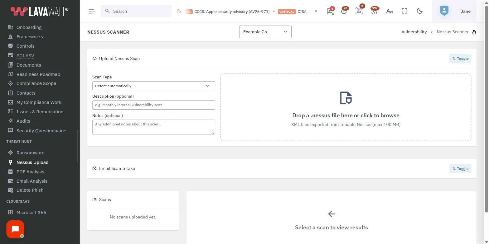This screenshot has width=489, height=244.
Task: Click the Nessus Upload sidebar item
Action: [32, 162]
